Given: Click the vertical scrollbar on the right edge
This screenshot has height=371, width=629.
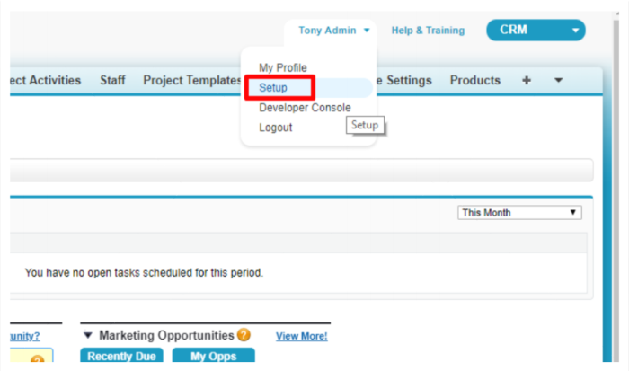Looking at the screenshot, I should pyautogui.click(x=616, y=189).
